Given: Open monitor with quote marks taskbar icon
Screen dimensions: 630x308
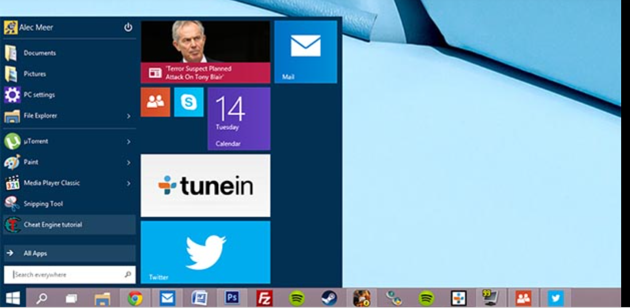Looking at the screenshot, I should [x=491, y=298].
